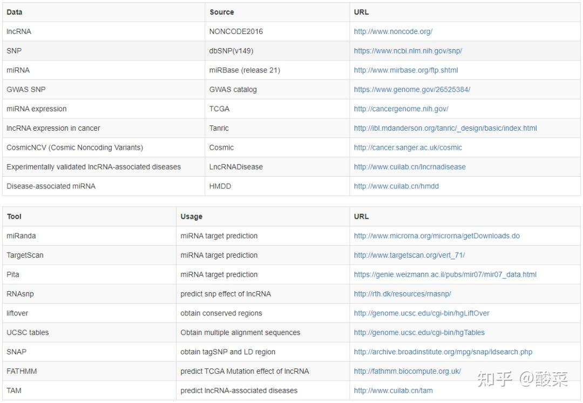Visit the targetscan.org vert_71 link
583x403 pixels.
[x=409, y=256]
